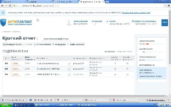Close the active Краткий отчет tab
The width and height of the screenshot is (171, 107).
[103, 2]
